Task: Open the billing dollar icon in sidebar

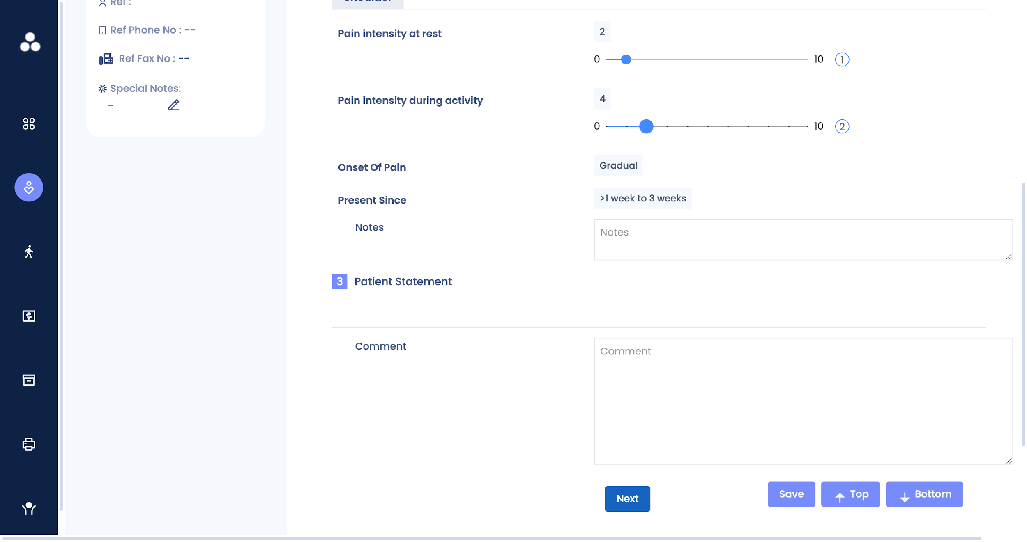Action: [29, 316]
